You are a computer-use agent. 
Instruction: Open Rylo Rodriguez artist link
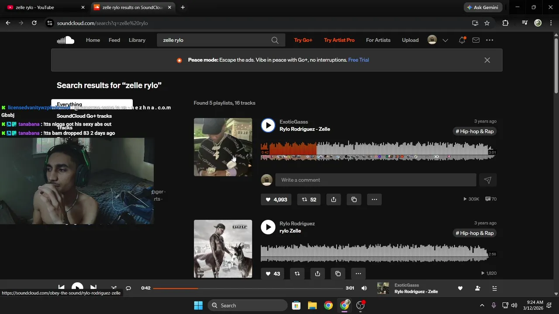[297, 223]
